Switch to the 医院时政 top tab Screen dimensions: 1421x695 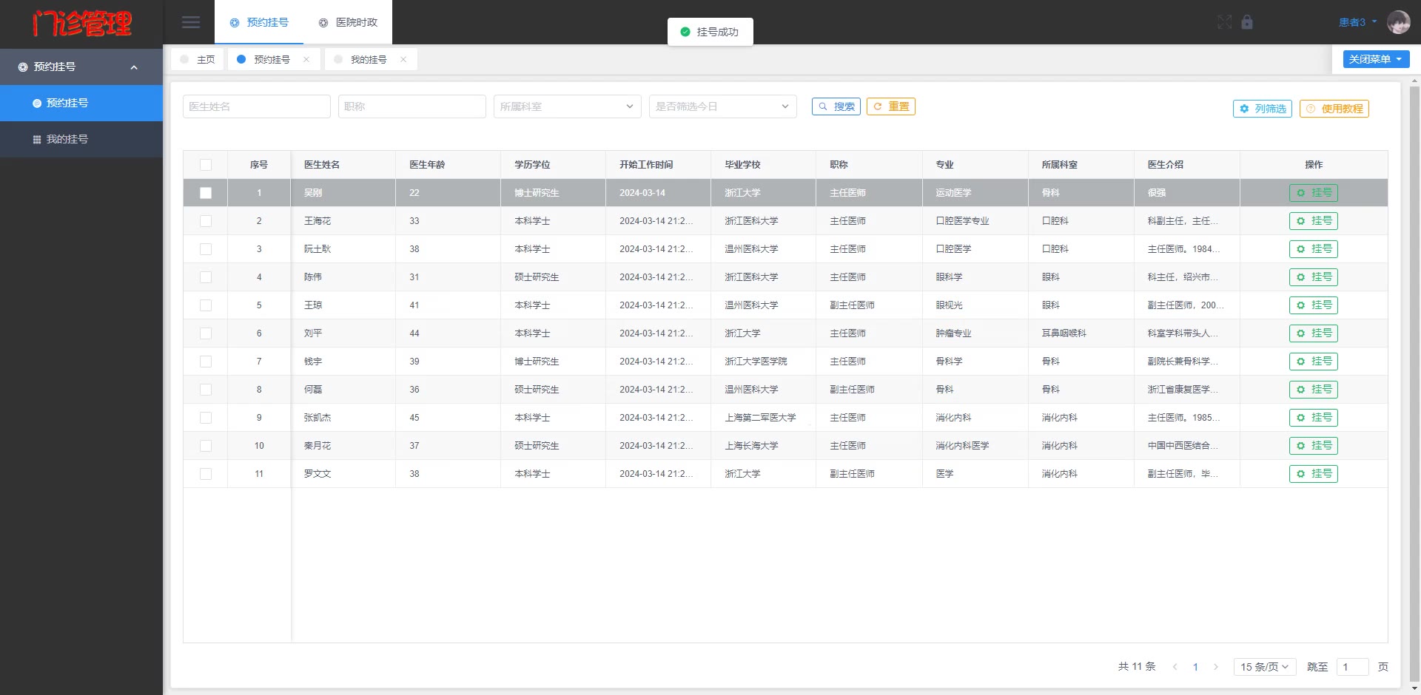pyautogui.click(x=348, y=22)
